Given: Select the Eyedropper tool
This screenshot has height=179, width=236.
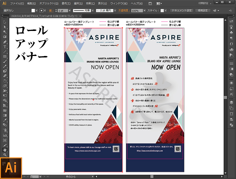Looking at the screenshot, I should pos(5,120).
